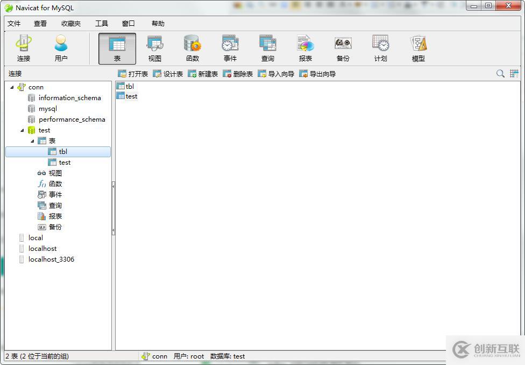Select the 视图 (View) toolbar icon
This screenshot has height=365, width=525.
click(155, 48)
